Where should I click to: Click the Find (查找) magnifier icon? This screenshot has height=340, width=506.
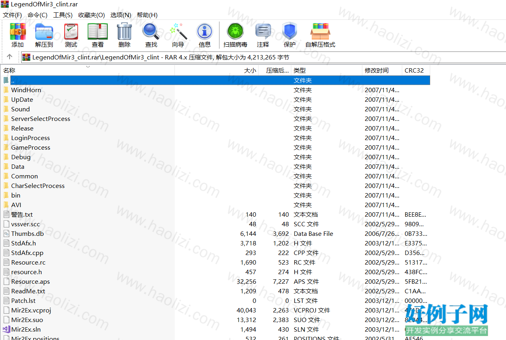point(151,32)
